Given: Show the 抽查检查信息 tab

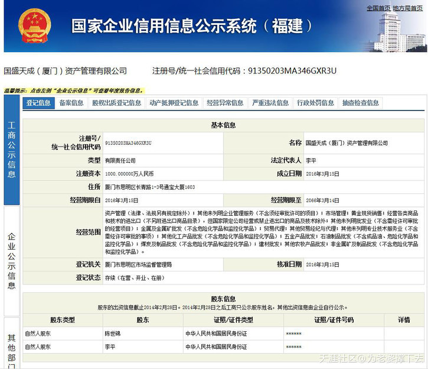Looking at the screenshot, I should click(361, 103).
